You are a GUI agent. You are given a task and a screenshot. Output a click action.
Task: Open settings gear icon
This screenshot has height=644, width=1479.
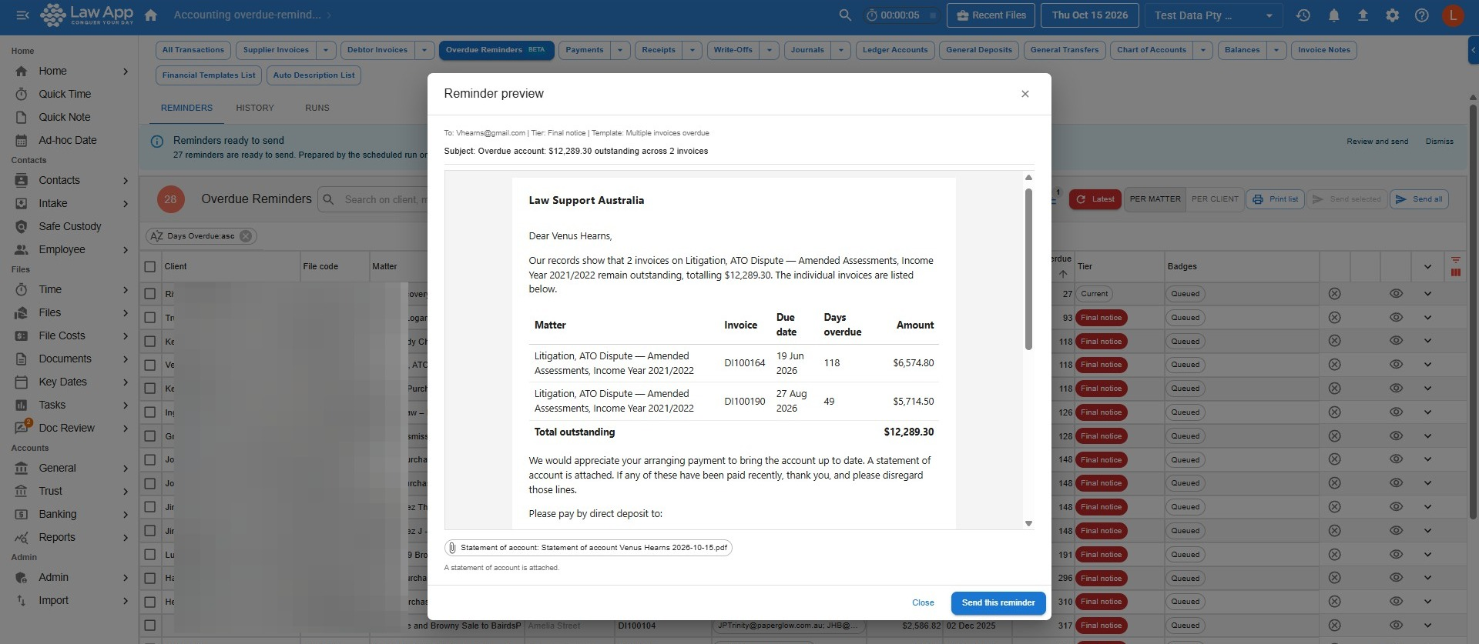[1392, 15]
